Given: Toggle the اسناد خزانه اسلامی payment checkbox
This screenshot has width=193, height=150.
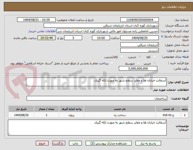Looking at the screenshot, I should coord(112,63).
